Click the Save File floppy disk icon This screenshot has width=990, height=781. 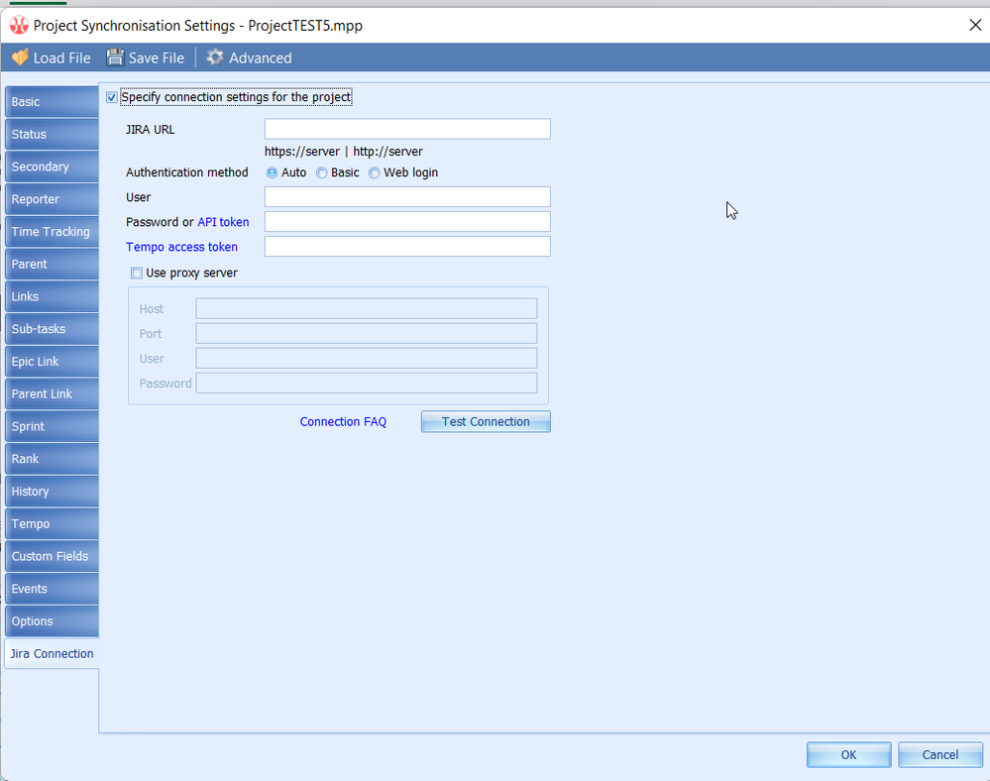click(x=115, y=57)
